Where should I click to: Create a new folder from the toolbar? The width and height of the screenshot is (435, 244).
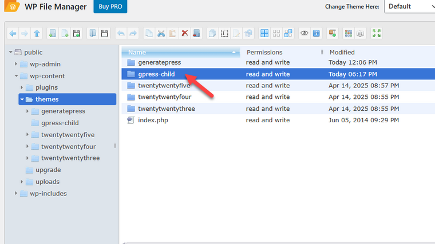[53, 34]
